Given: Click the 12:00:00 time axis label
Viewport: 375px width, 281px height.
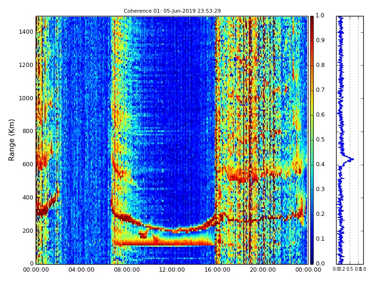Looking at the screenshot, I should [x=172, y=270].
